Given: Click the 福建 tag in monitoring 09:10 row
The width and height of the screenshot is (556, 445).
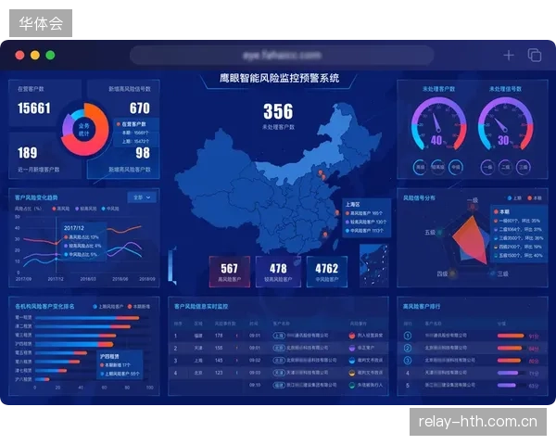Looking at the screenshot, I should tap(279, 385).
